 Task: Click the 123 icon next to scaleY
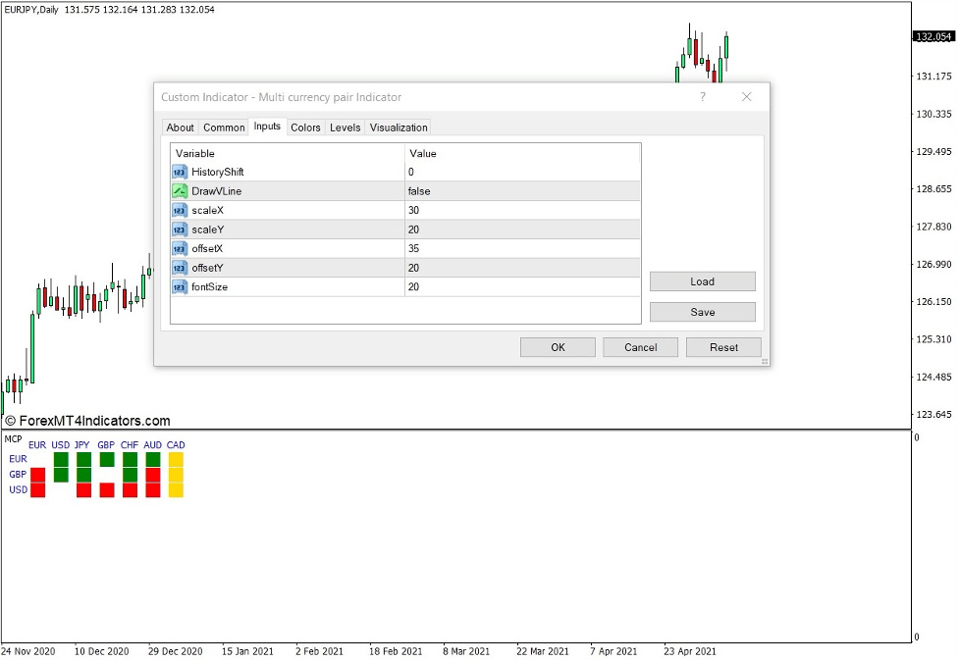click(x=179, y=229)
